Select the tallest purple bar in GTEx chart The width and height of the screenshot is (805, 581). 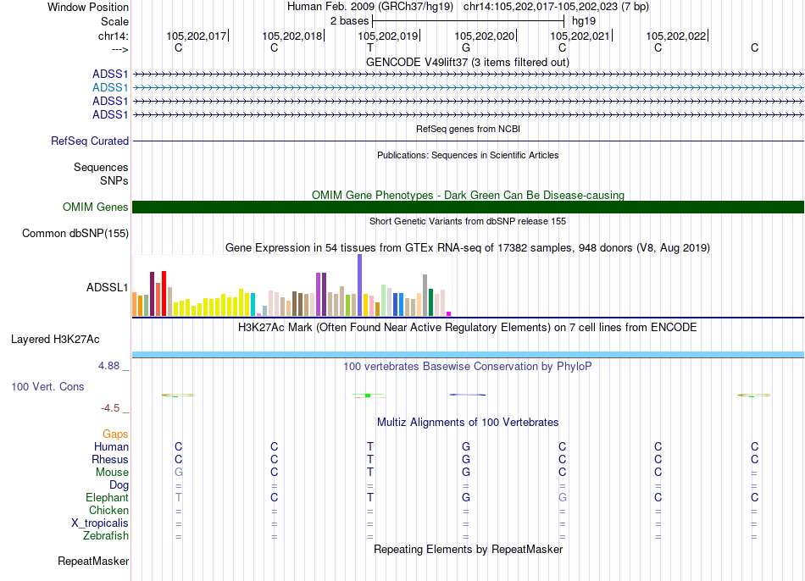[359, 285]
